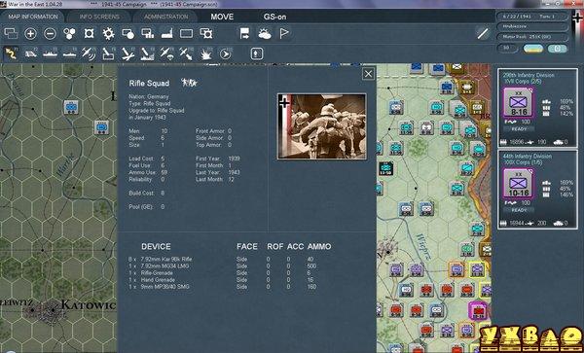Select the air recon mode icon
This screenshot has height=353, width=584.
[89, 53]
